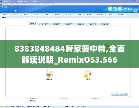
Task: Open the 系统维护 tab
Action: click(81, 24)
